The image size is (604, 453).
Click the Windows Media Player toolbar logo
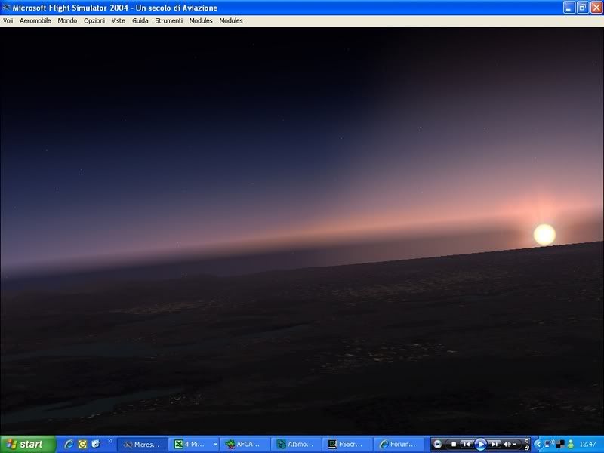tap(438, 444)
